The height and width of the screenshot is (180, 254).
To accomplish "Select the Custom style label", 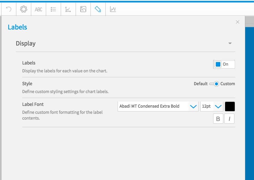I will click(228, 84).
